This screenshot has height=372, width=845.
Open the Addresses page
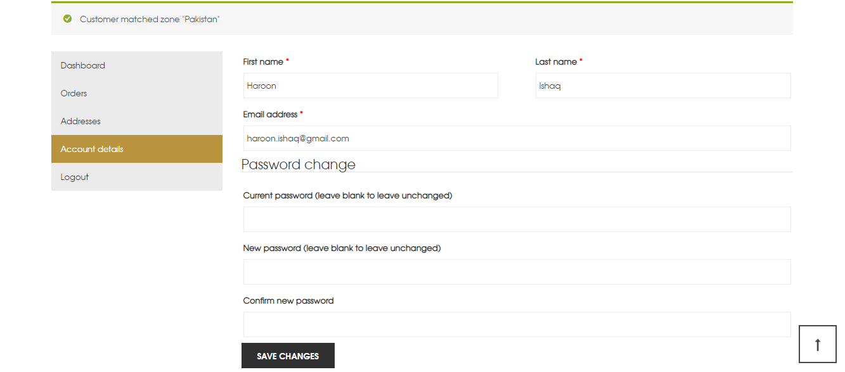tap(137, 121)
